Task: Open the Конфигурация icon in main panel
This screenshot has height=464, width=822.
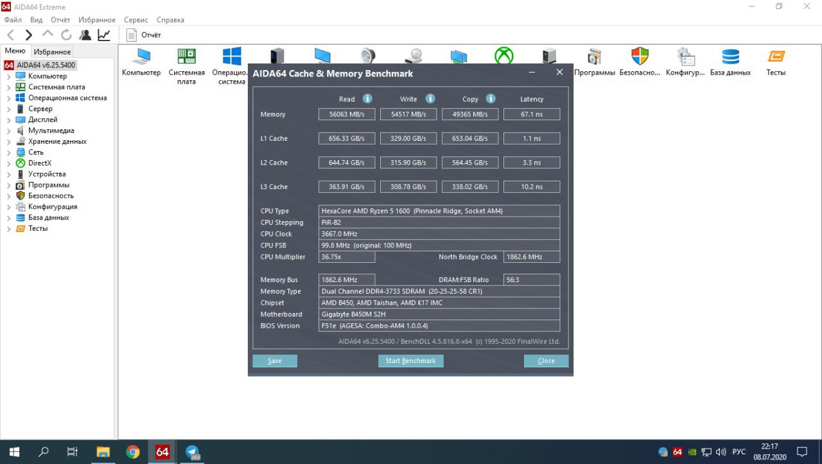Action: pos(685,62)
